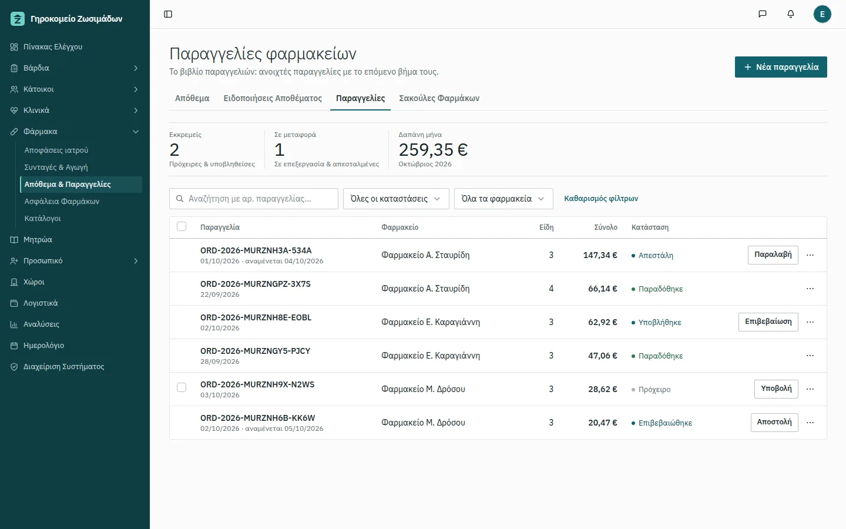The width and height of the screenshot is (846, 529).
Task: Open the Όλες οι καταστάσεις status dropdown
Action: pos(396,199)
